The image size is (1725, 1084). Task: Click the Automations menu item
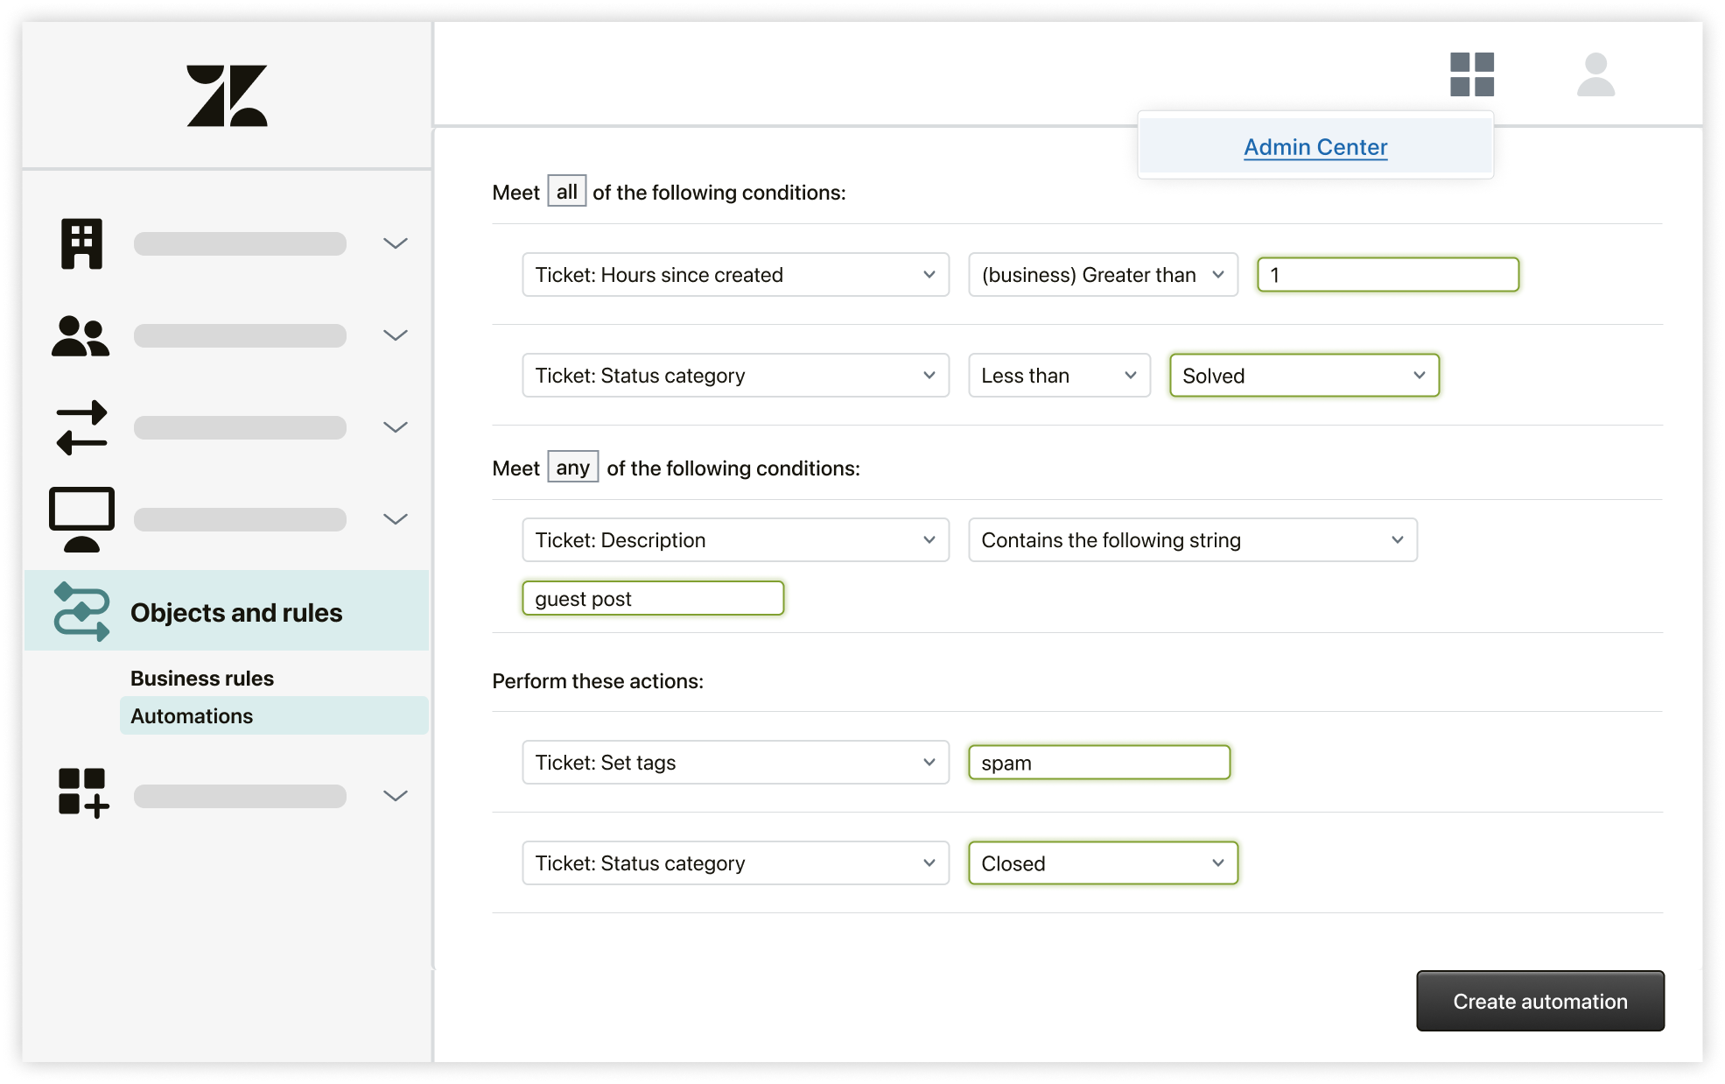pyautogui.click(x=191, y=714)
